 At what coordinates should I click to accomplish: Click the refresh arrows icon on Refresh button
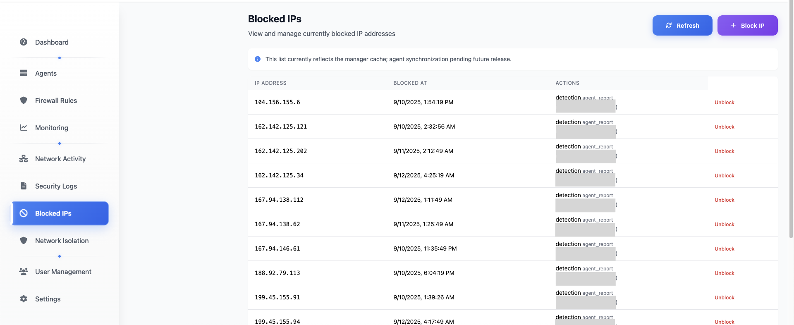[x=669, y=25]
